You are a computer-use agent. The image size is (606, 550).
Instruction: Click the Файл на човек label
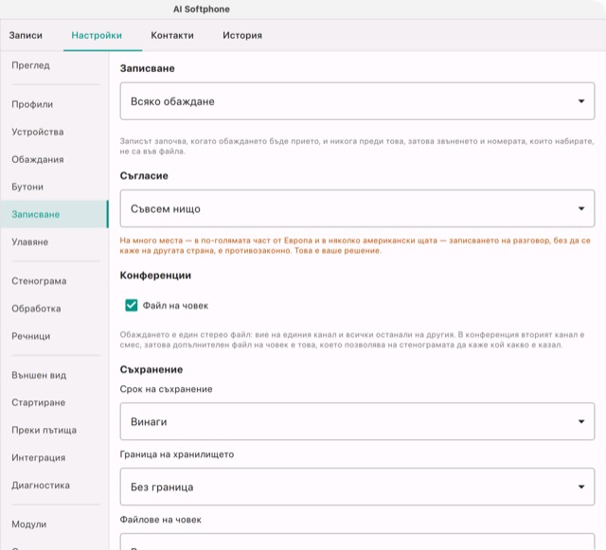tap(175, 306)
